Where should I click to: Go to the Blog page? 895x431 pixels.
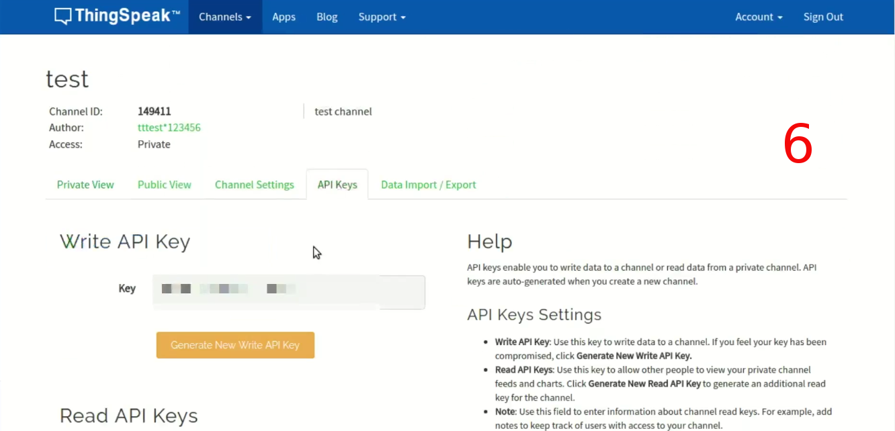point(327,17)
